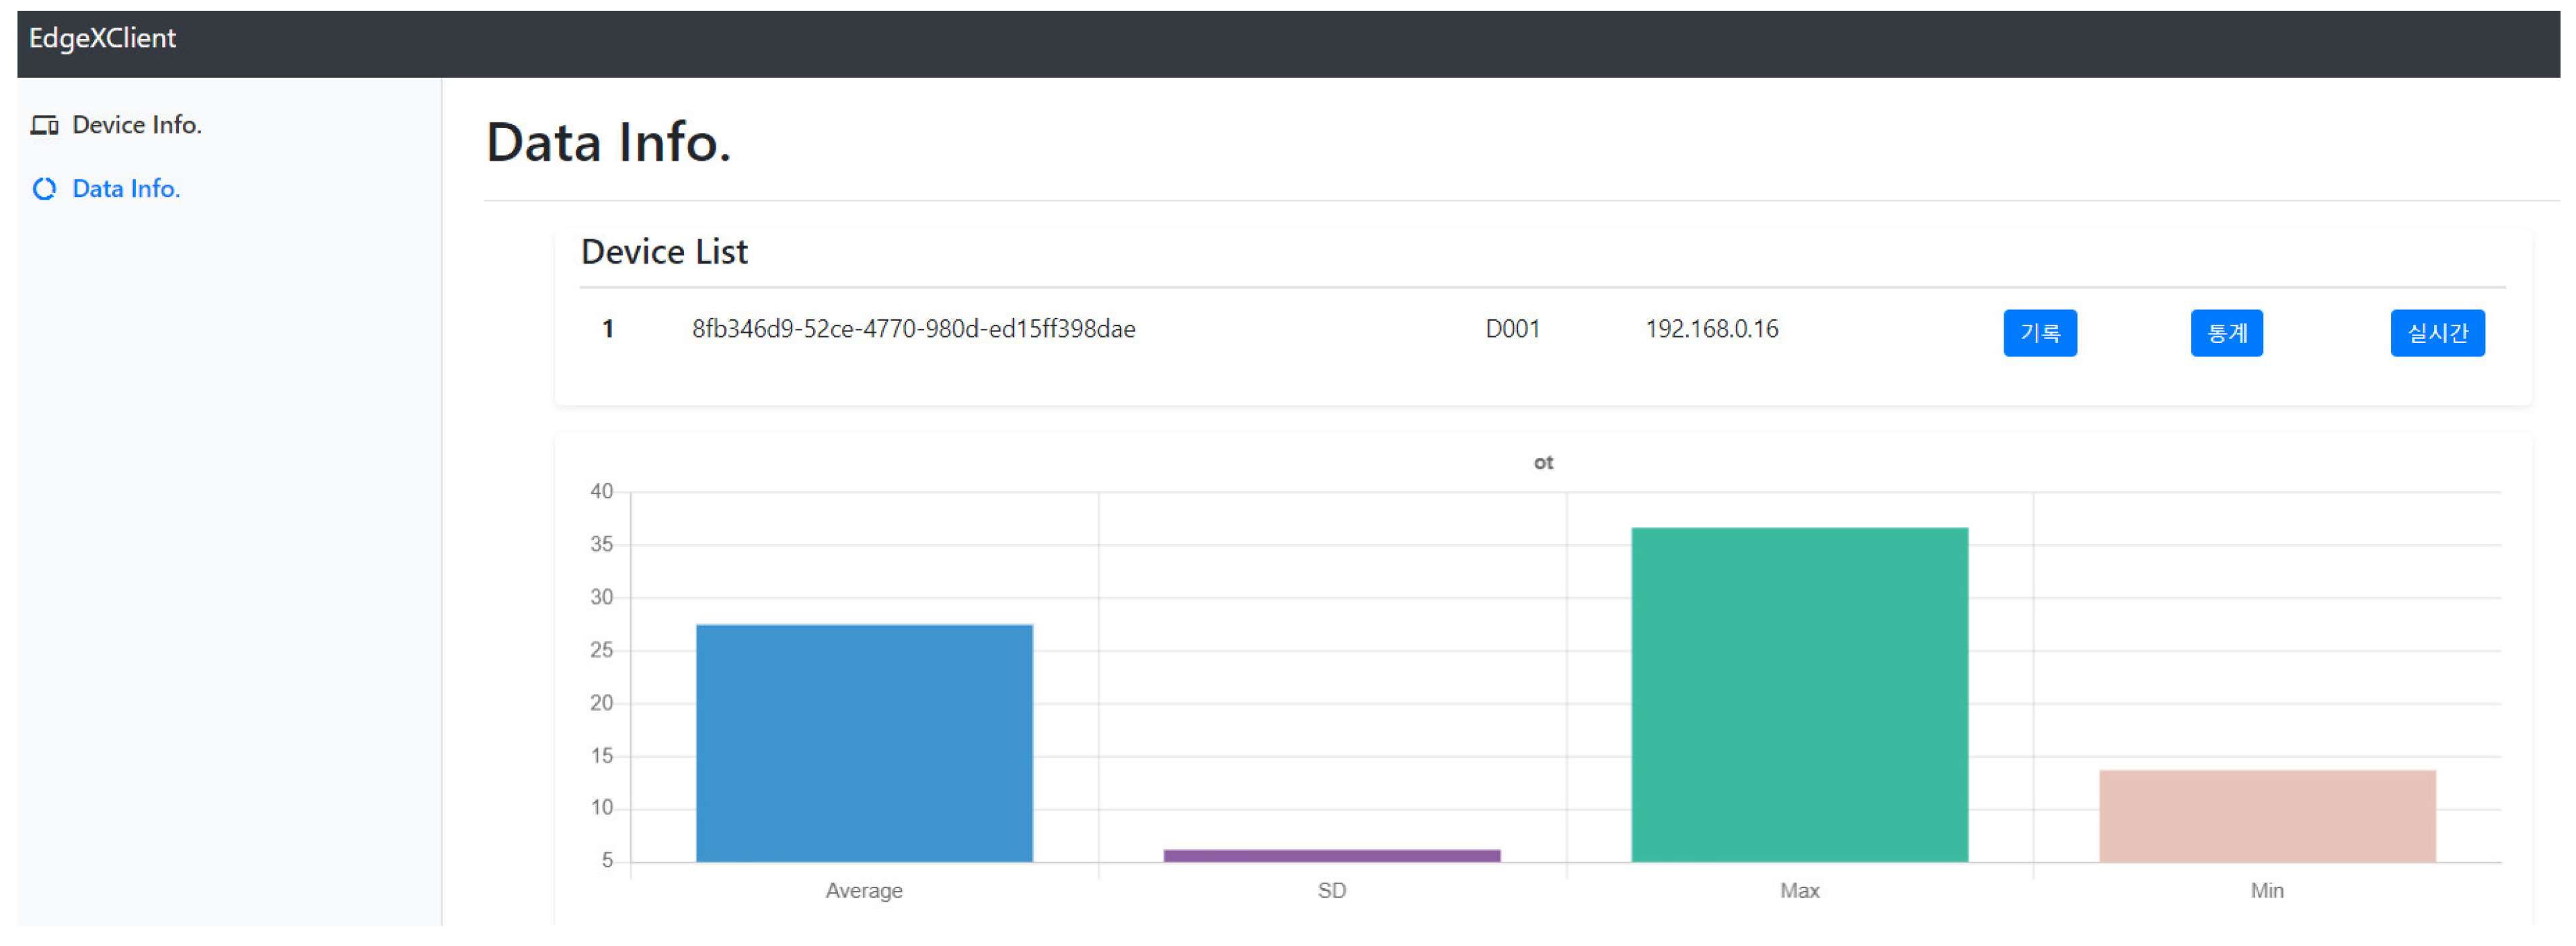
Task: Click the row number 1 cell
Action: [x=607, y=329]
